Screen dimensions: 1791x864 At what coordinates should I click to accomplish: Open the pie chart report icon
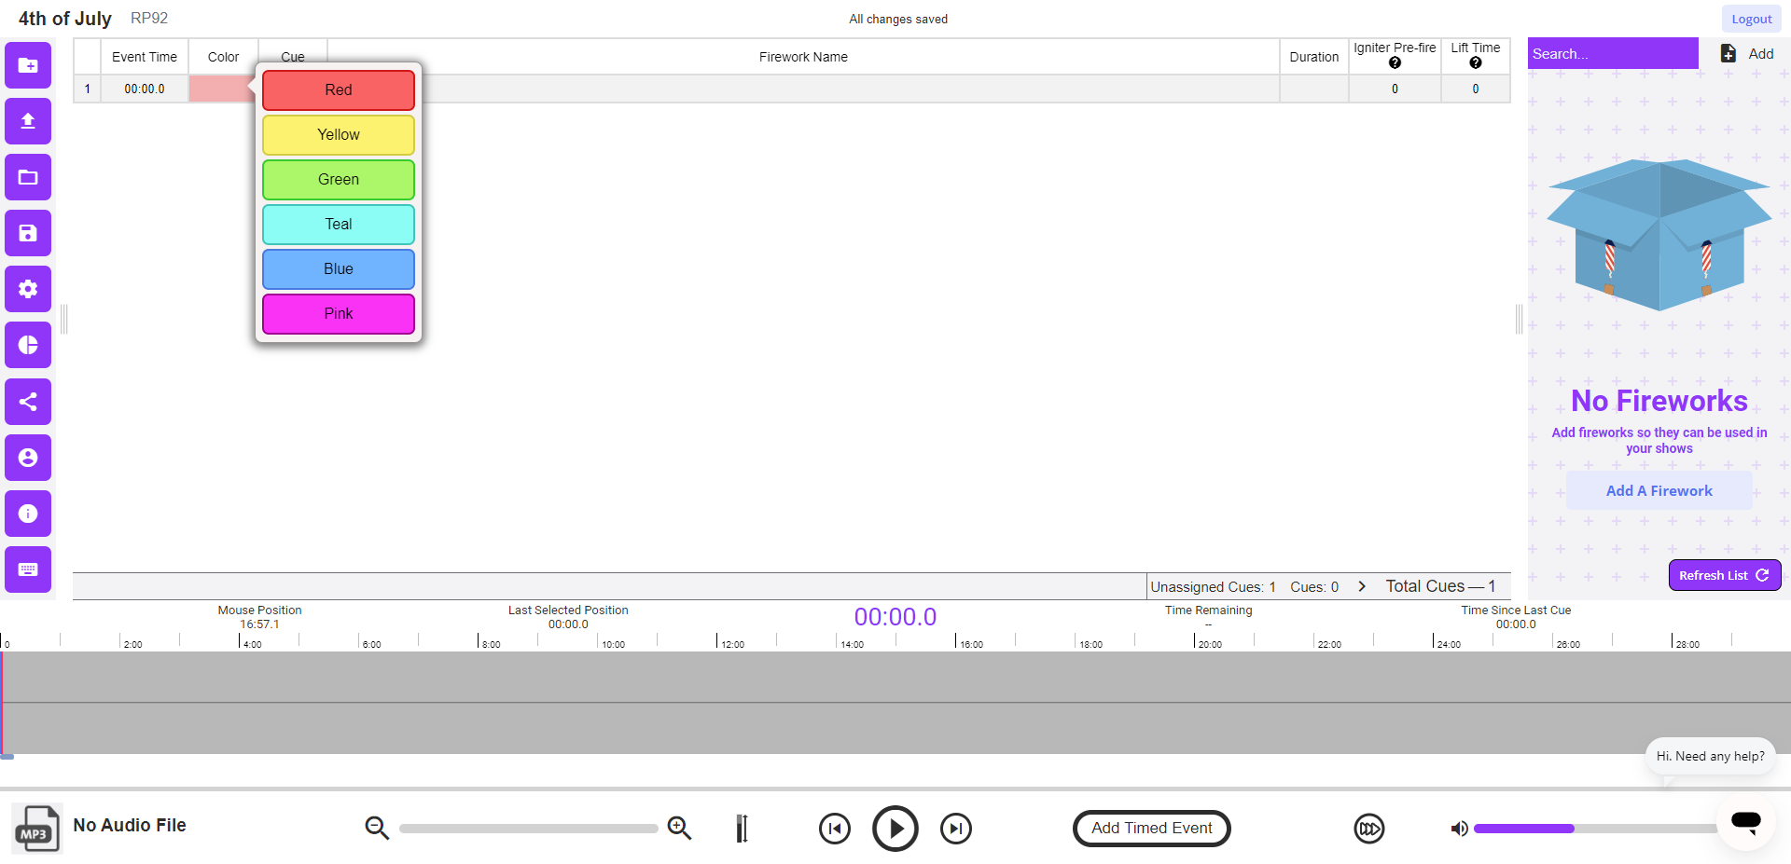(28, 345)
